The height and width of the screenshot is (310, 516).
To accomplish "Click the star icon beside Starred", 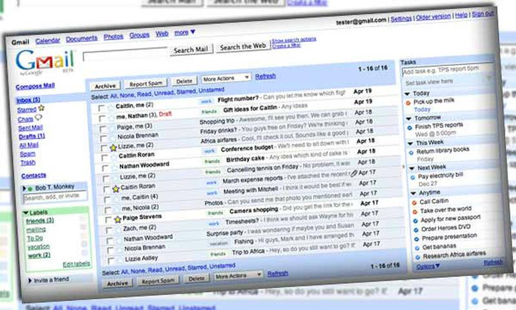I will [41, 108].
